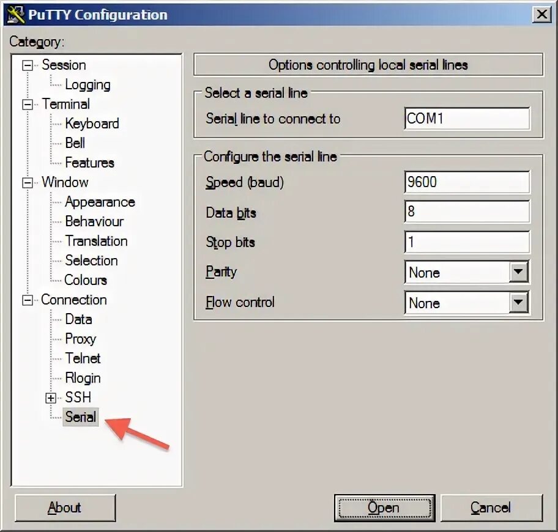Select the Logging category
Image resolution: width=558 pixels, height=532 pixels.
tap(87, 84)
